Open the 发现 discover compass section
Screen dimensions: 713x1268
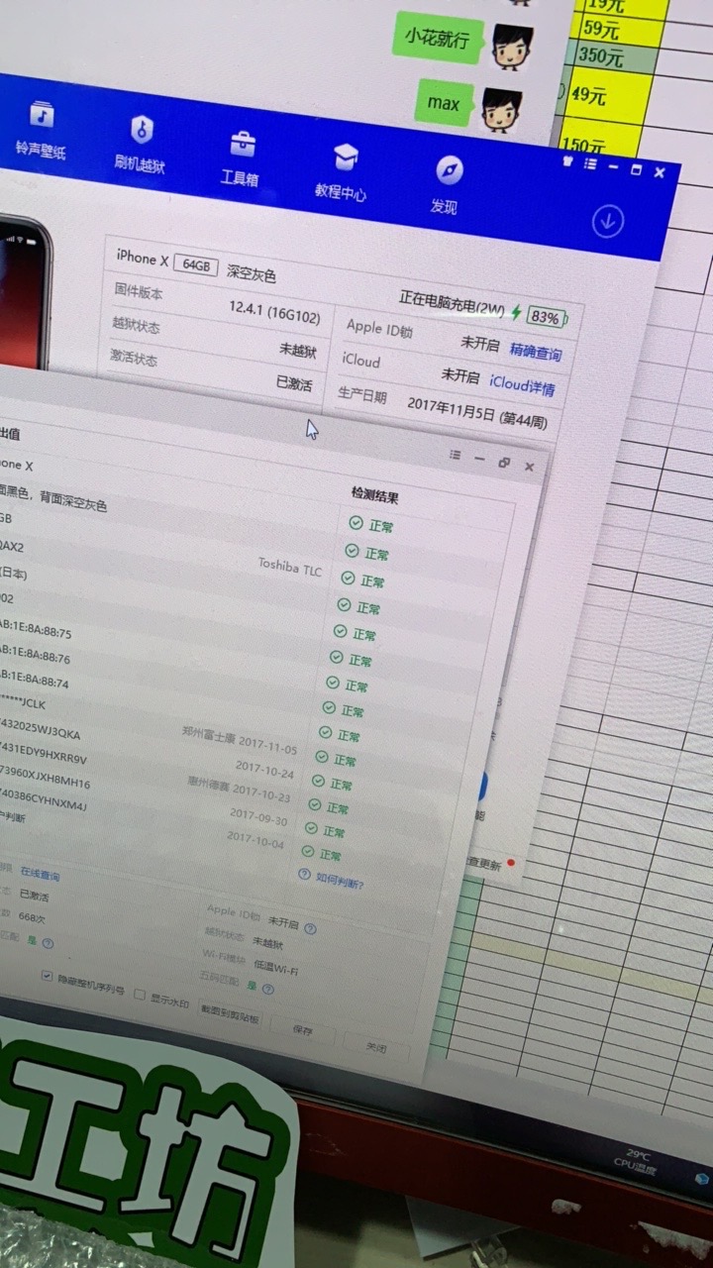(x=447, y=186)
